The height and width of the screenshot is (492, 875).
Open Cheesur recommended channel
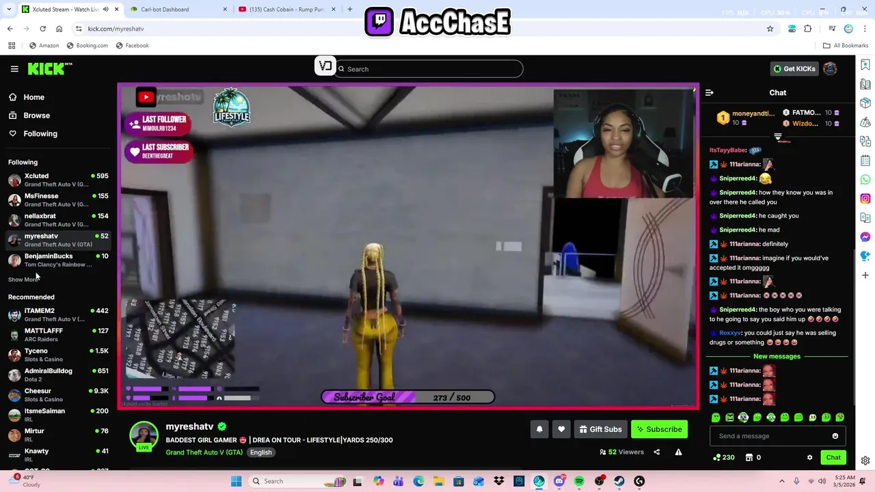[x=59, y=394]
